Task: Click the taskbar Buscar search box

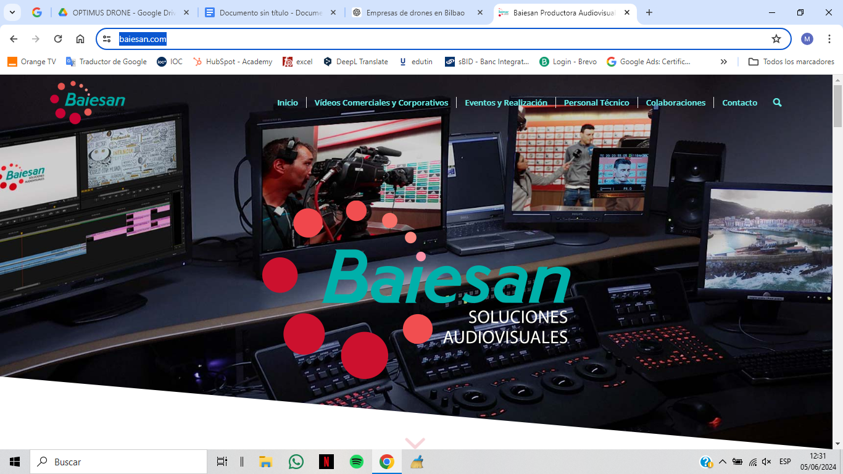Action: click(118, 462)
